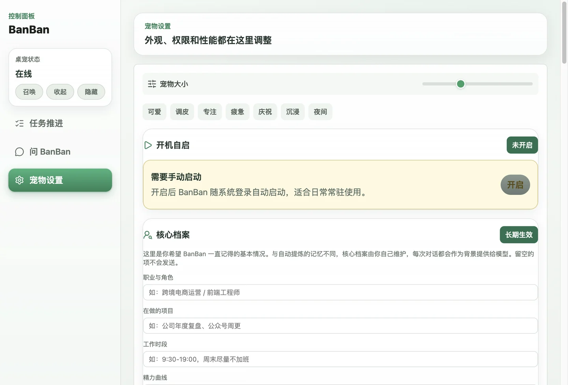Click the task checklist icon beside 任务推进

[19, 123]
